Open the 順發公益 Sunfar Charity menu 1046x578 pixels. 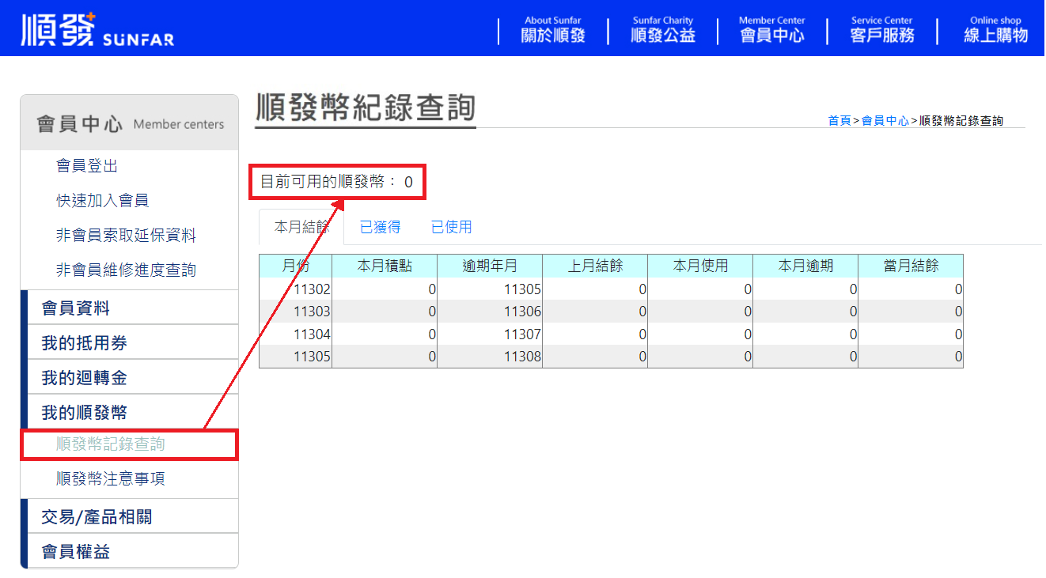pos(662,30)
